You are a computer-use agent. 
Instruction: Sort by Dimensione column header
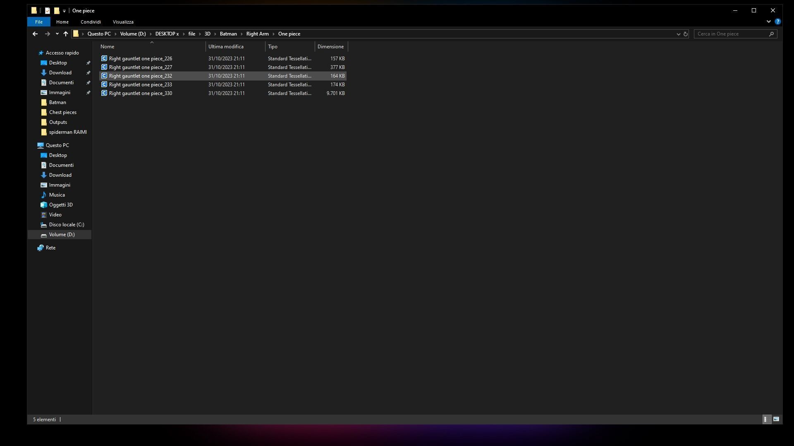pyautogui.click(x=330, y=47)
